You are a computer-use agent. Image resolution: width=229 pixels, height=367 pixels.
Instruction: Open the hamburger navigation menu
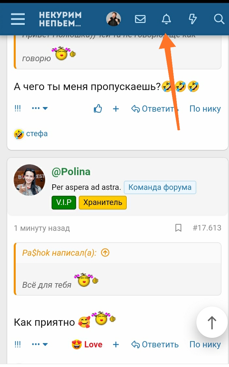point(18,19)
